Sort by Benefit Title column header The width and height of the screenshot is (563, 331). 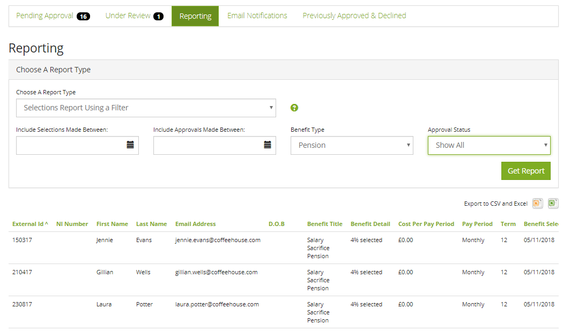324,224
